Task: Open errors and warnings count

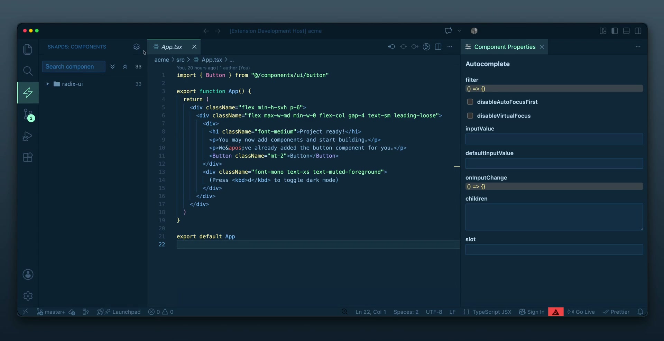Action: [x=161, y=312]
